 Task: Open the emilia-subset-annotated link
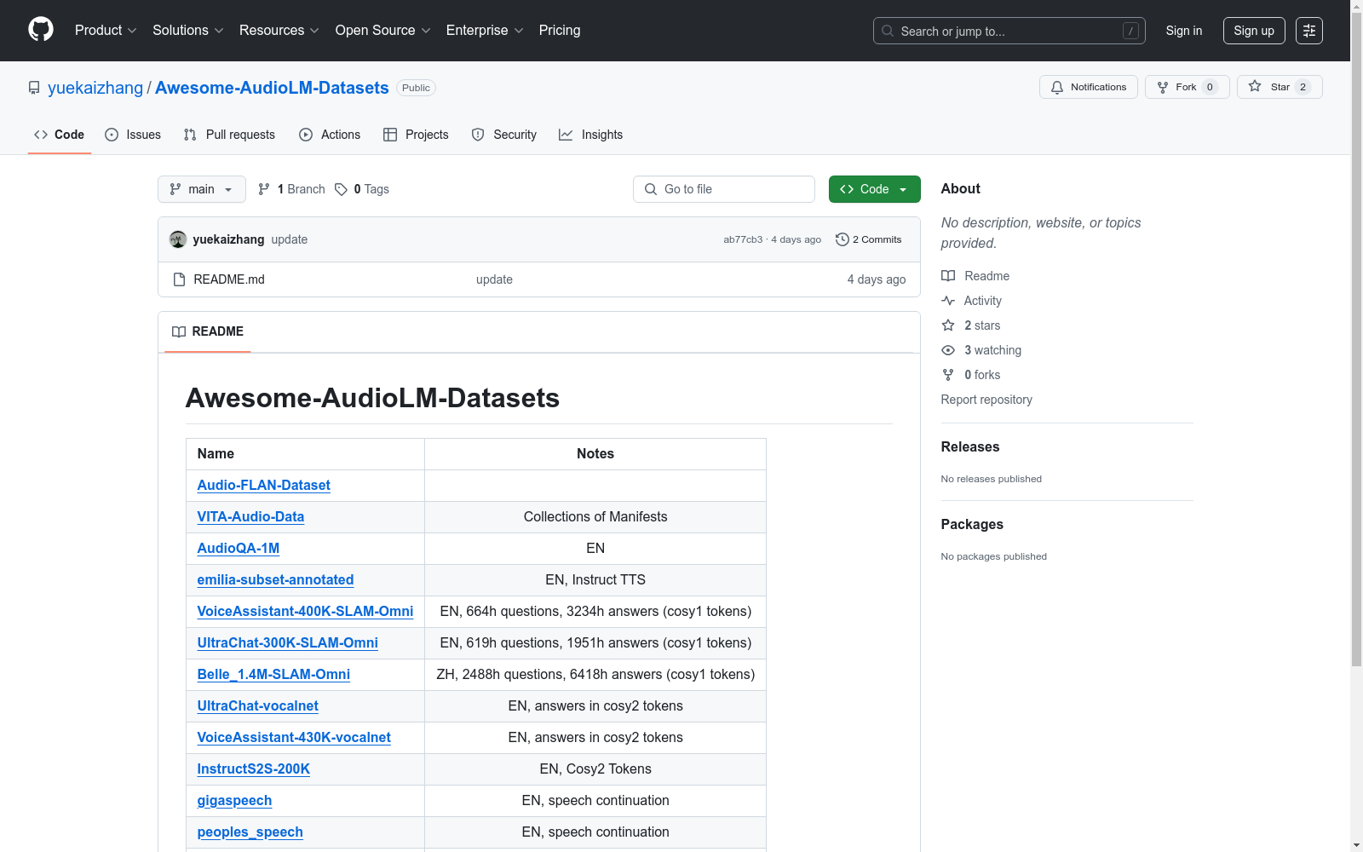[x=275, y=579]
